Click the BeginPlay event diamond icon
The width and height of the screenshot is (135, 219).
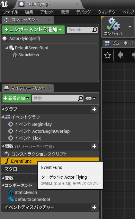point(11,124)
